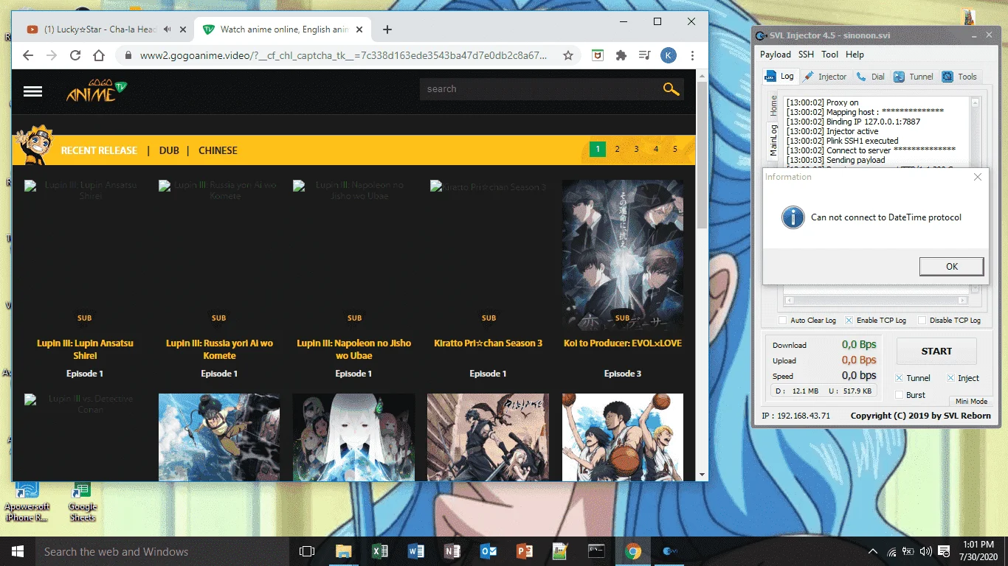
Task: Launch PowerPoint from the taskbar
Action: coord(525,551)
